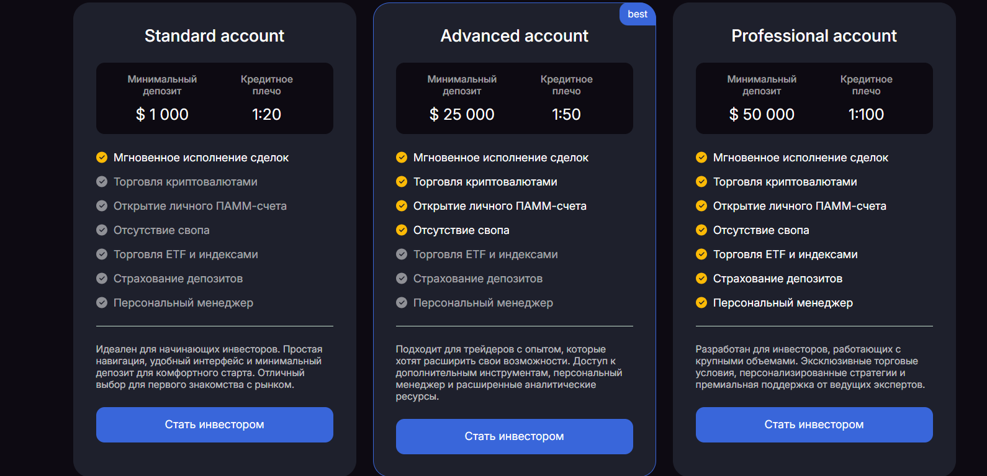Image resolution: width=987 pixels, height=476 pixels.
Task: Click the '$ 25 000' minimum deposit value
Action: pos(462,114)
